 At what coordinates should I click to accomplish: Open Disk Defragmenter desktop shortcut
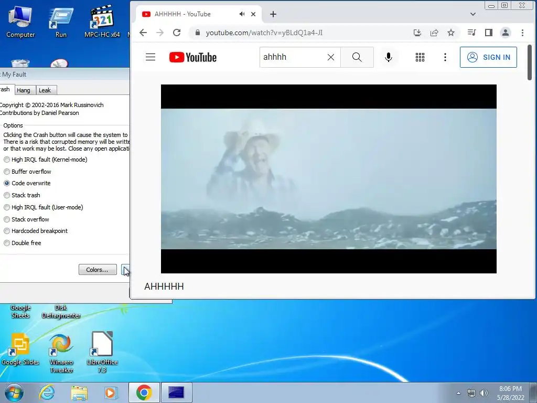(61, 312)
